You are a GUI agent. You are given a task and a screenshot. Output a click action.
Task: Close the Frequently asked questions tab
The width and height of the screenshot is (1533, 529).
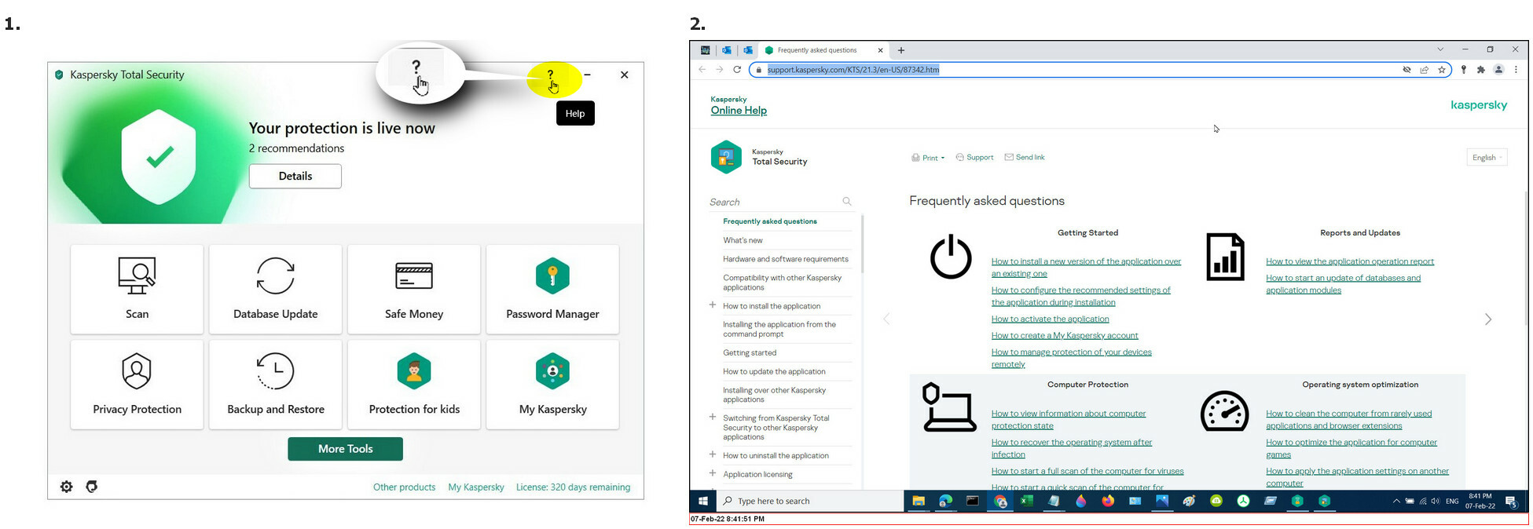880,50
